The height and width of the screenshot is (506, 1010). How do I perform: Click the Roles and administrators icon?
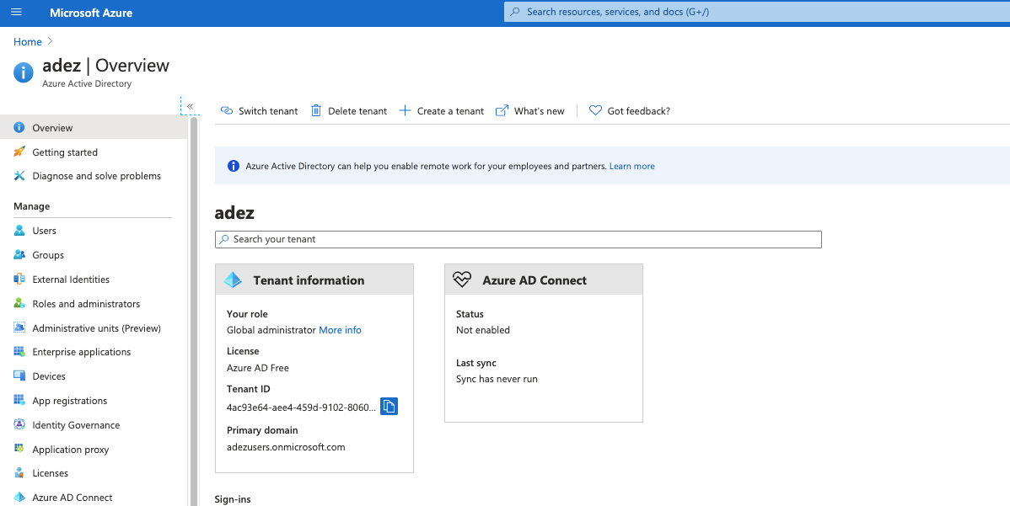point(19,303)
